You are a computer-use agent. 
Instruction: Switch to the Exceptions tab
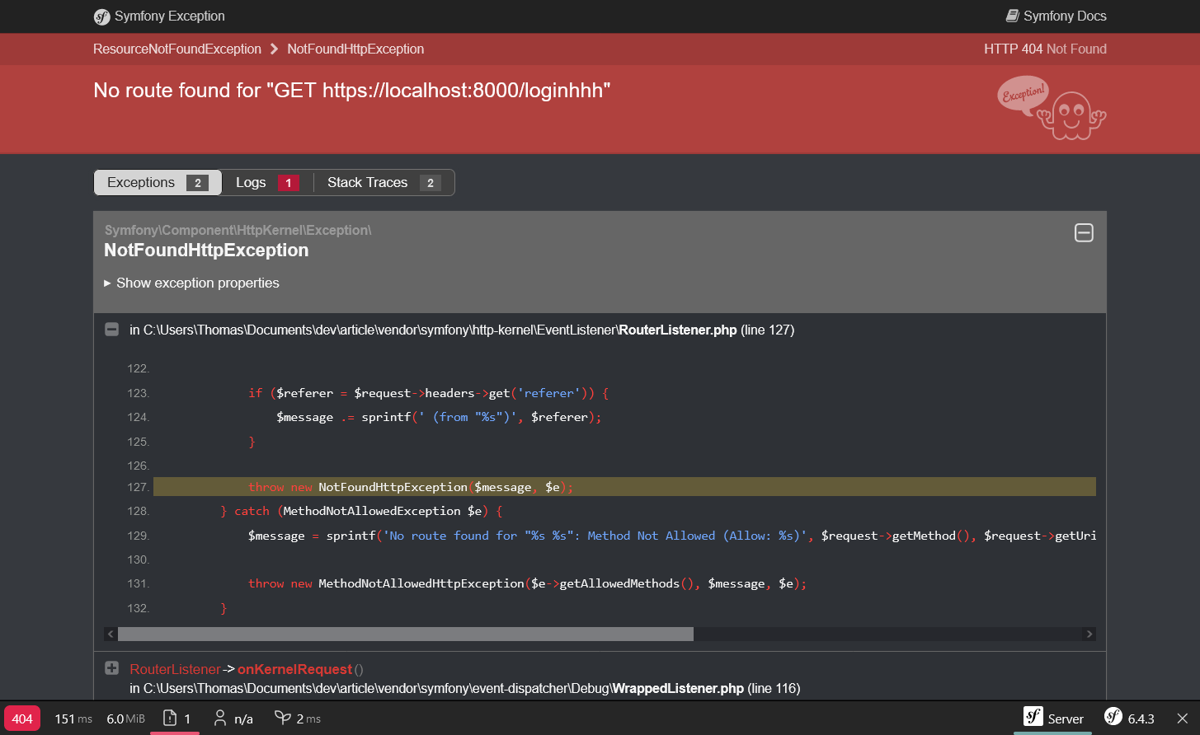click(158, 183)
